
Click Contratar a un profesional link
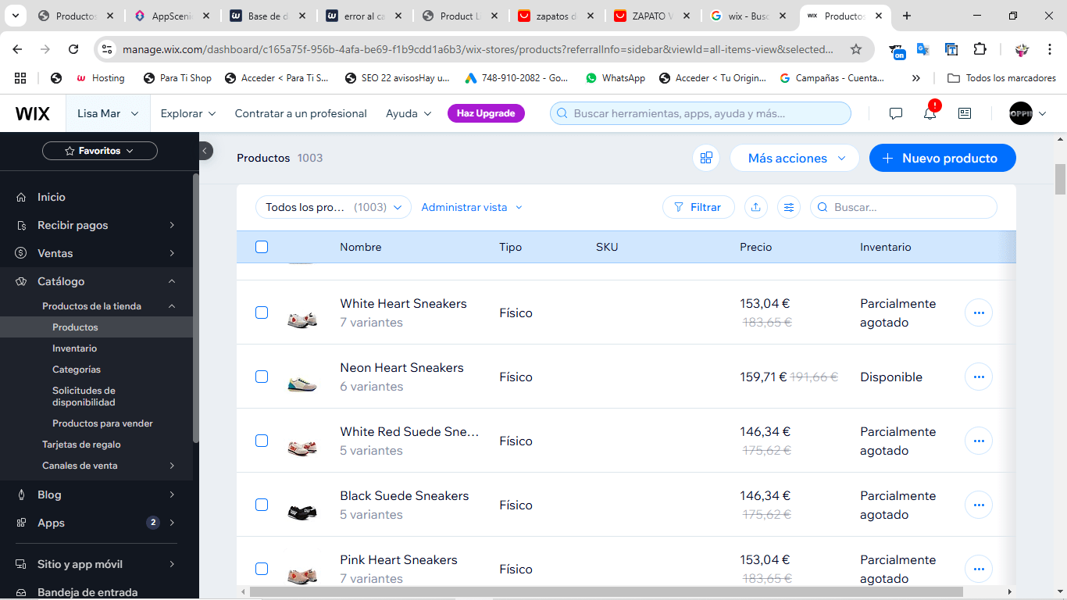pos(301,113)
